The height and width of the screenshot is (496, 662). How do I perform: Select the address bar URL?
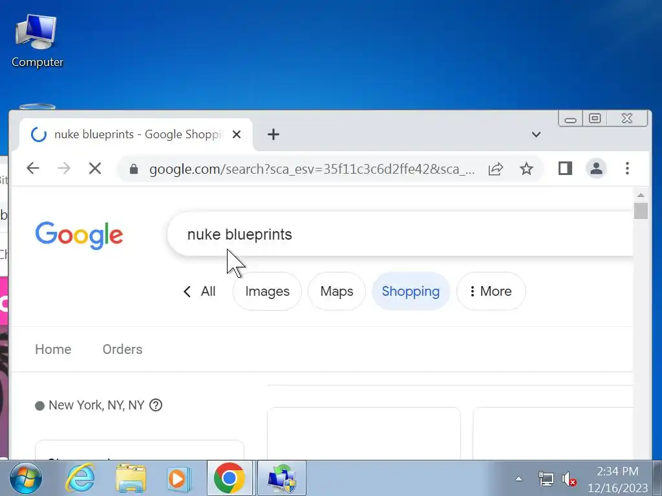pos(312,169)
